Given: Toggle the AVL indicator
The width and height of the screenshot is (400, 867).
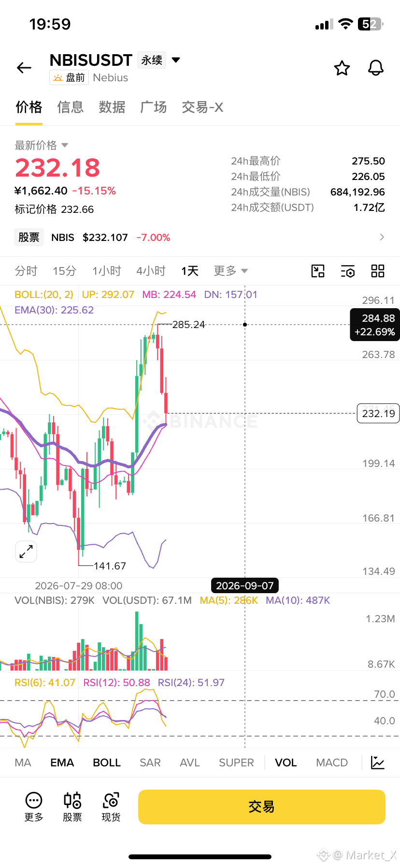Looking at the screenshot, I should tap(190, 762).
